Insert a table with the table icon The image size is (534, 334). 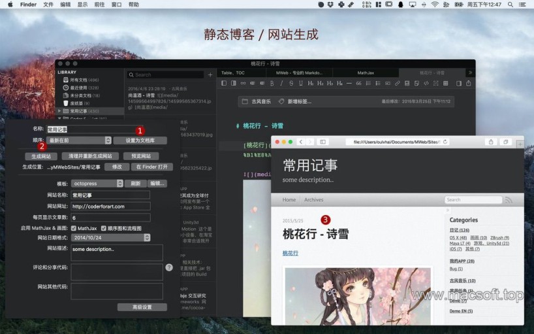445,84
